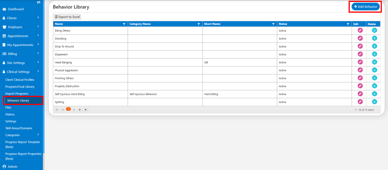
Task: Export the table to Excel
Action: pos(68,17)
